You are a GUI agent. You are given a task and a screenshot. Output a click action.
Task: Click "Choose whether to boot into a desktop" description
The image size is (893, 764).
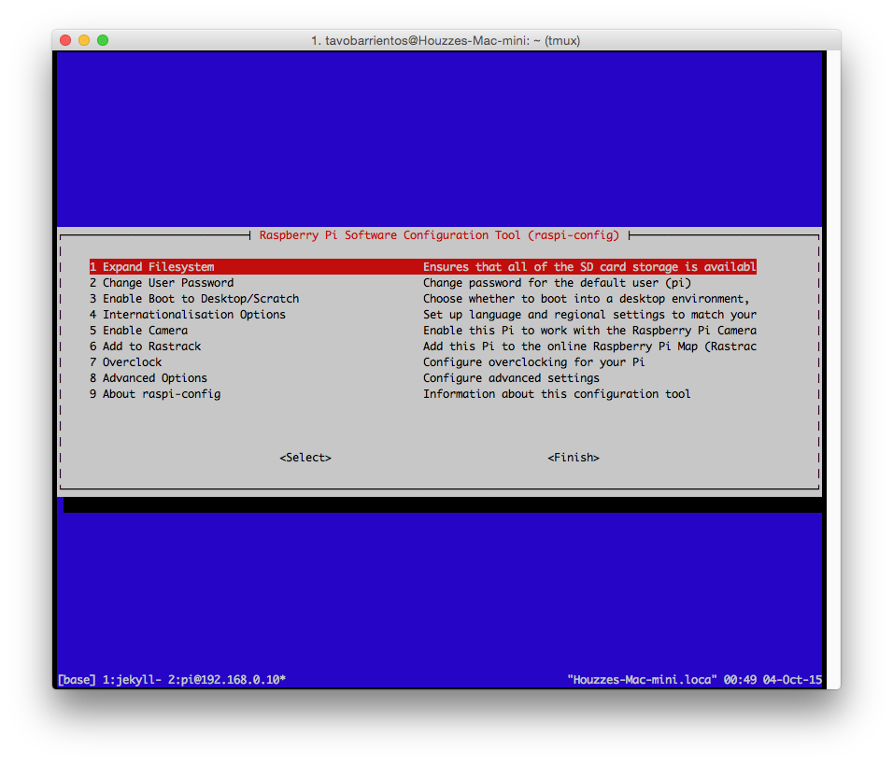pos(586,299)
